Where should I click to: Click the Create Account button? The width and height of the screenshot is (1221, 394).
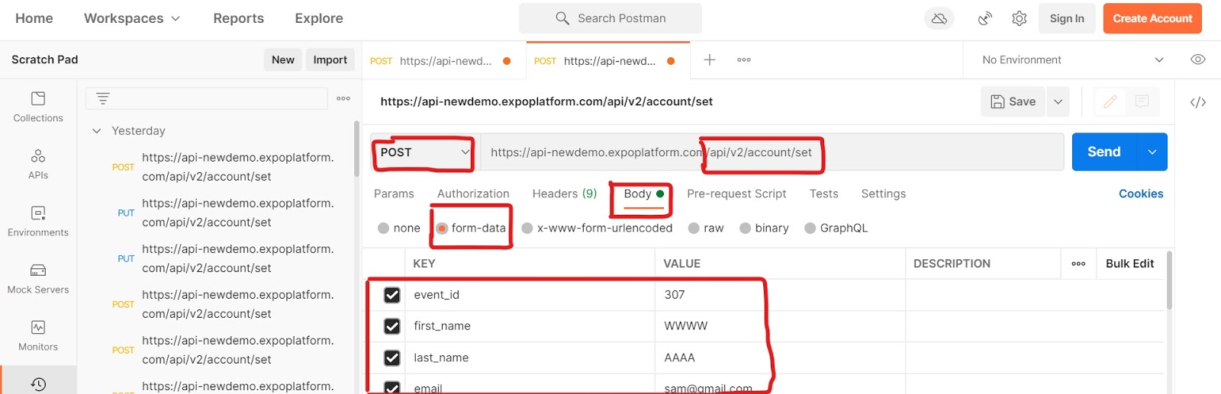point(1152,18)
